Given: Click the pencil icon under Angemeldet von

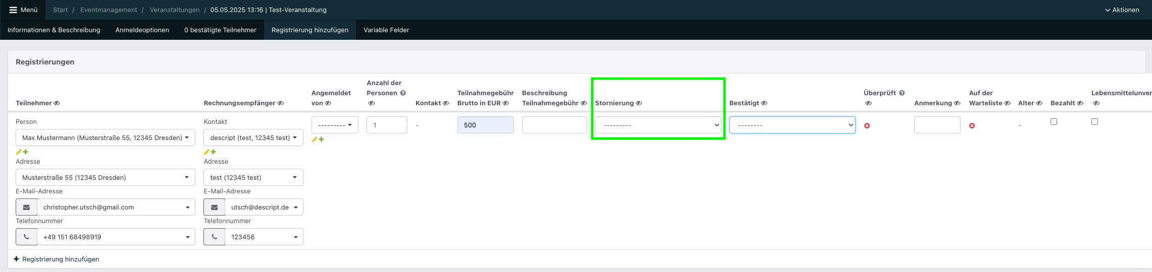Looking at the screenshot, I should pos(315,140).
